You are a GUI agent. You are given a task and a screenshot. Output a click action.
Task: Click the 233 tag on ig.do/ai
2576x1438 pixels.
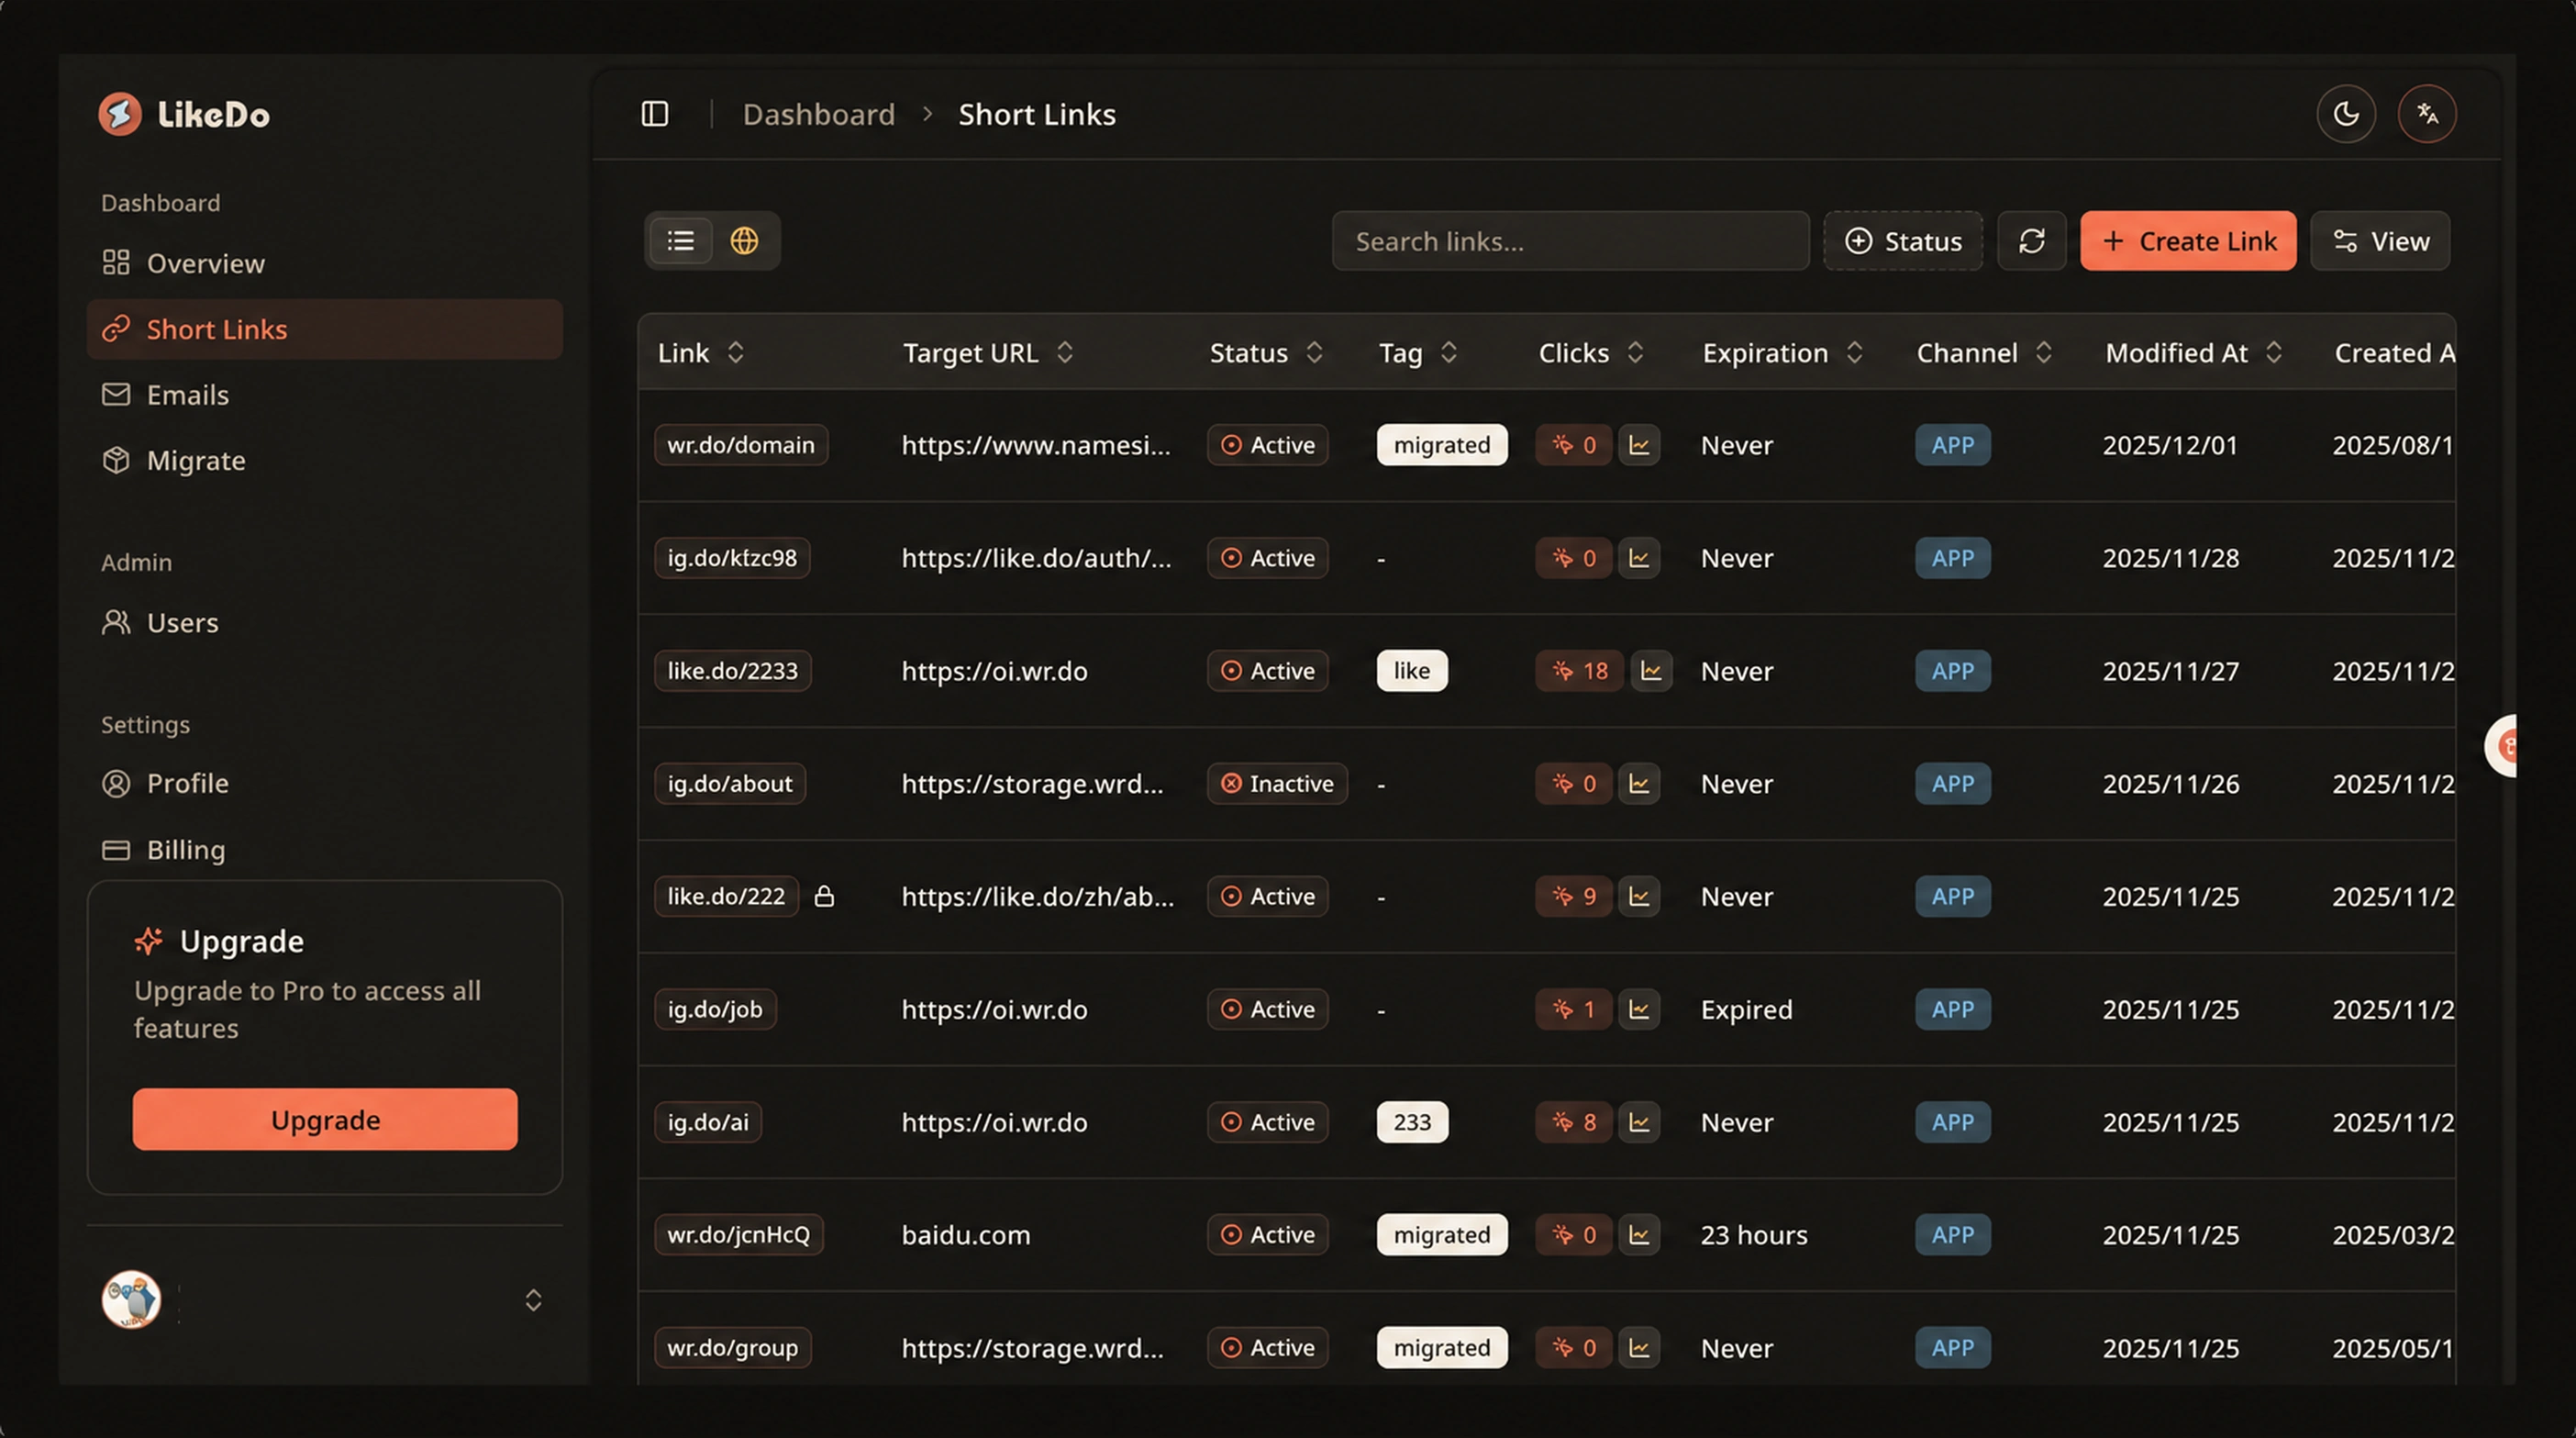(x=1412, y=1122)
